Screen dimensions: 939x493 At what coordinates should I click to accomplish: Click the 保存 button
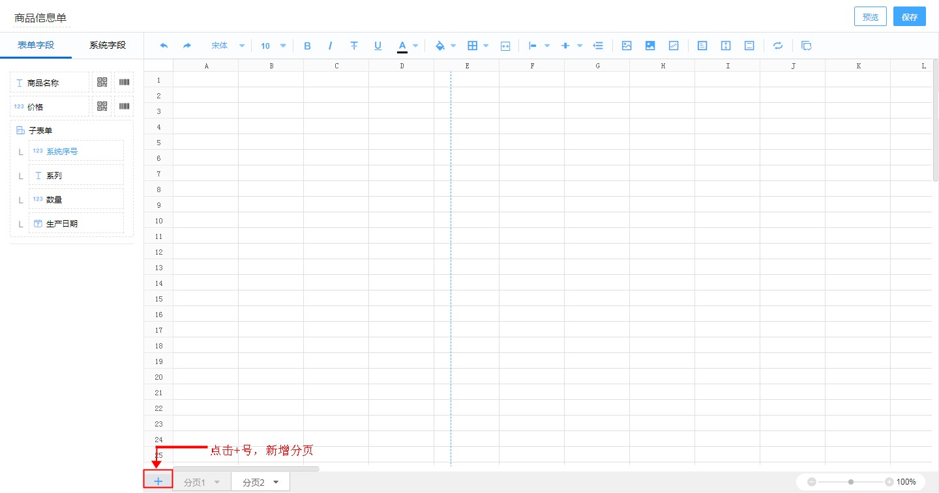pos(909,16)
